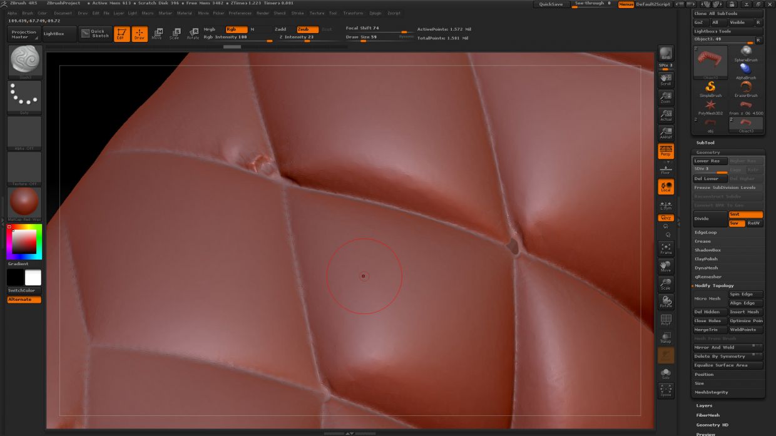
Task: Click the Divide button
Action: pyautogui.click(x=710, y=219)
